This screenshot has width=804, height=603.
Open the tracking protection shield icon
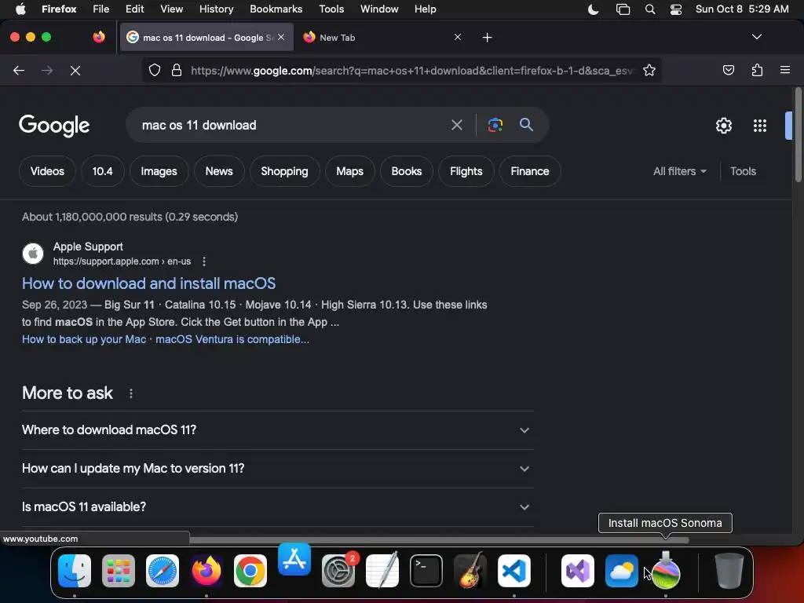(x=155, y=70)
